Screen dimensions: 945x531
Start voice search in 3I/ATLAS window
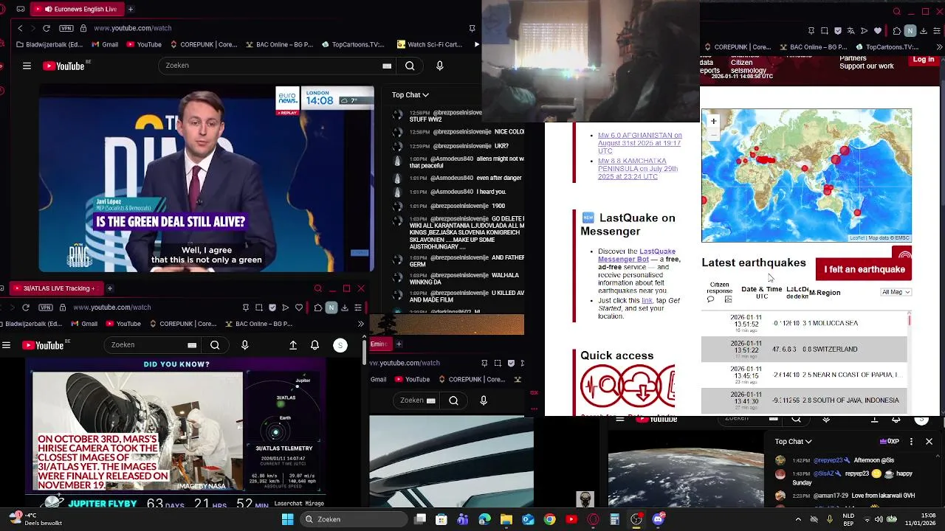(x=245, y=345)
